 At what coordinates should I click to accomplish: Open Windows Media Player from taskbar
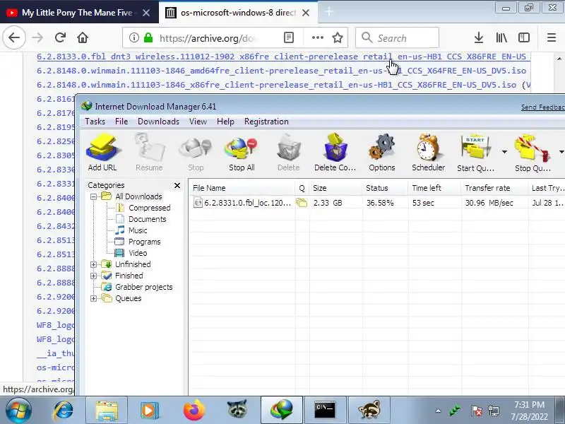pyautogui.click(x=150, y=411)
